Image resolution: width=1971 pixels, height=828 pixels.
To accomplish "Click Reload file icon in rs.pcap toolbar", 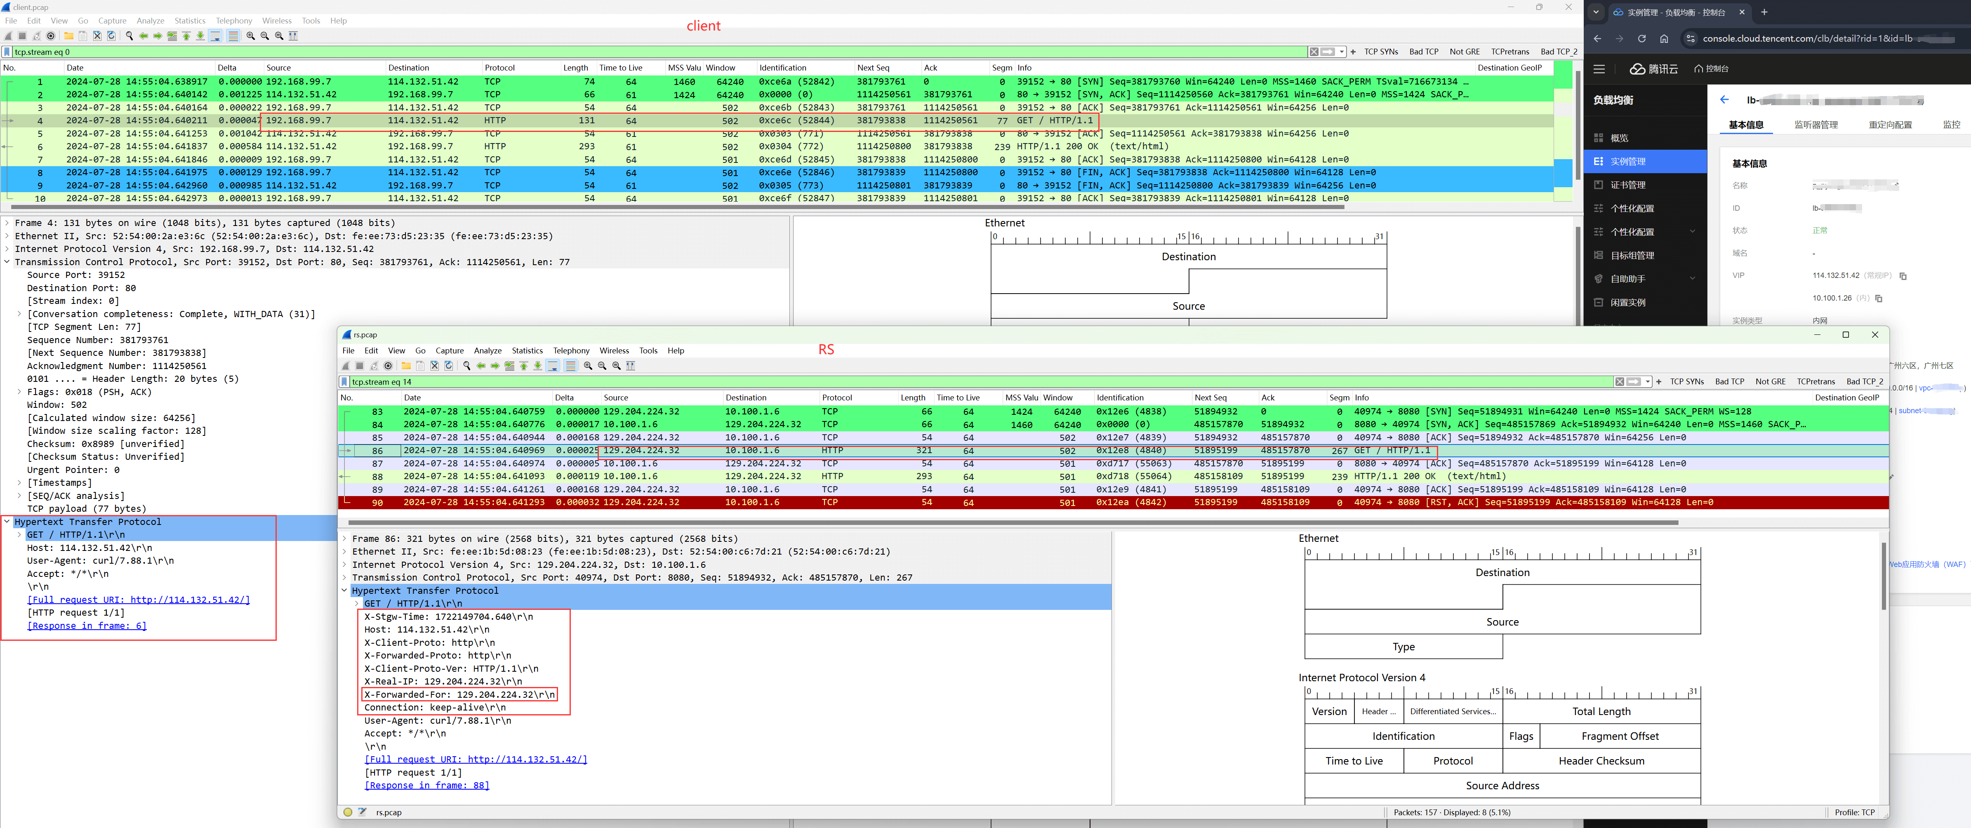I will (449, 366).
